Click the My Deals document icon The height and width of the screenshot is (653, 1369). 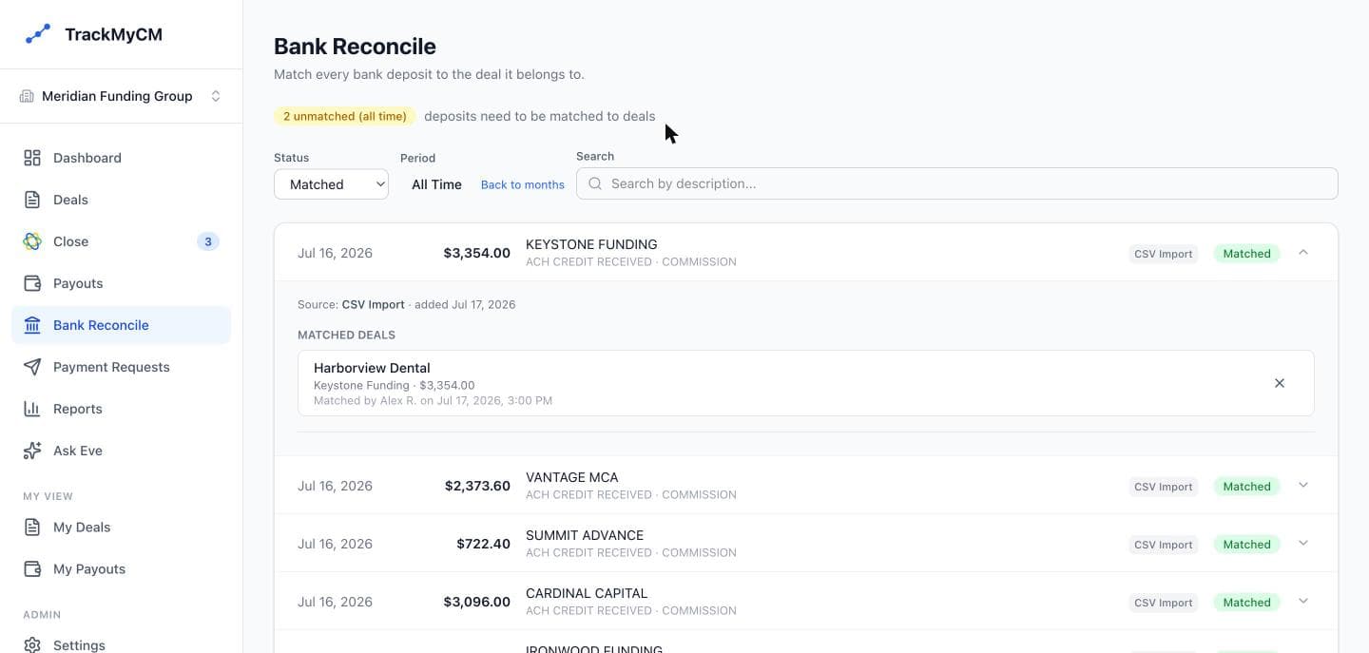click(x=32, y=527)
